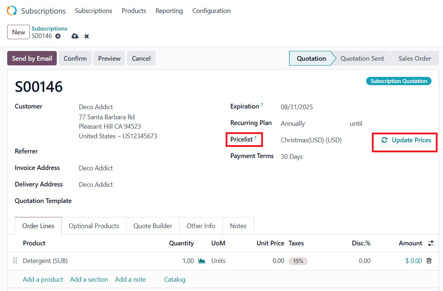Delete the Detergent (SUB) line with trash icon
The image size is (443, 291).
[x=429, y=261]
